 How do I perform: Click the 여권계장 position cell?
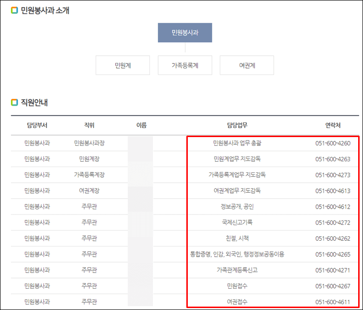click(x=90, y=191)
